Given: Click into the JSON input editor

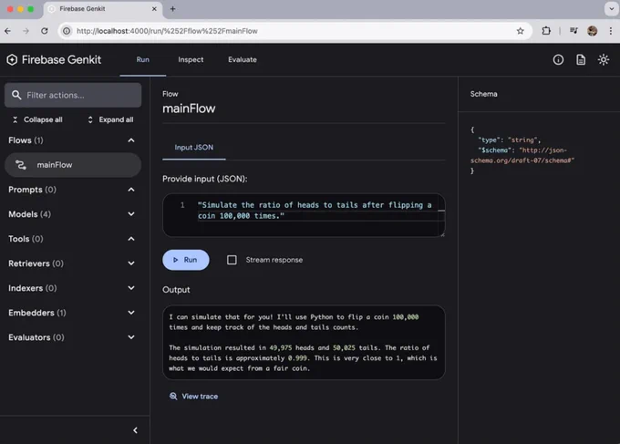Looking at the screenshot, I should click(x=304, y=215).
